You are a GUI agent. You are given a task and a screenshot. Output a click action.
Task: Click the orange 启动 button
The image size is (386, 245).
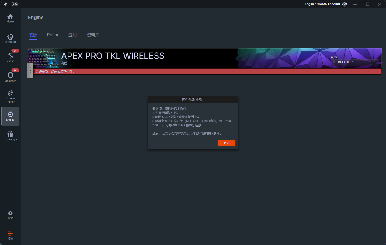tap(226, 143)
